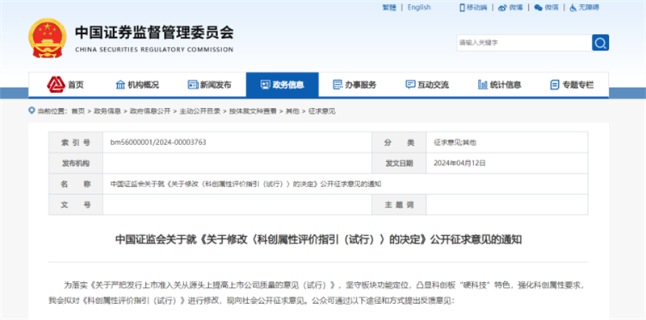Click the services document icon
The width and height of the screenshot is (646, 320).
click(338, 85)
